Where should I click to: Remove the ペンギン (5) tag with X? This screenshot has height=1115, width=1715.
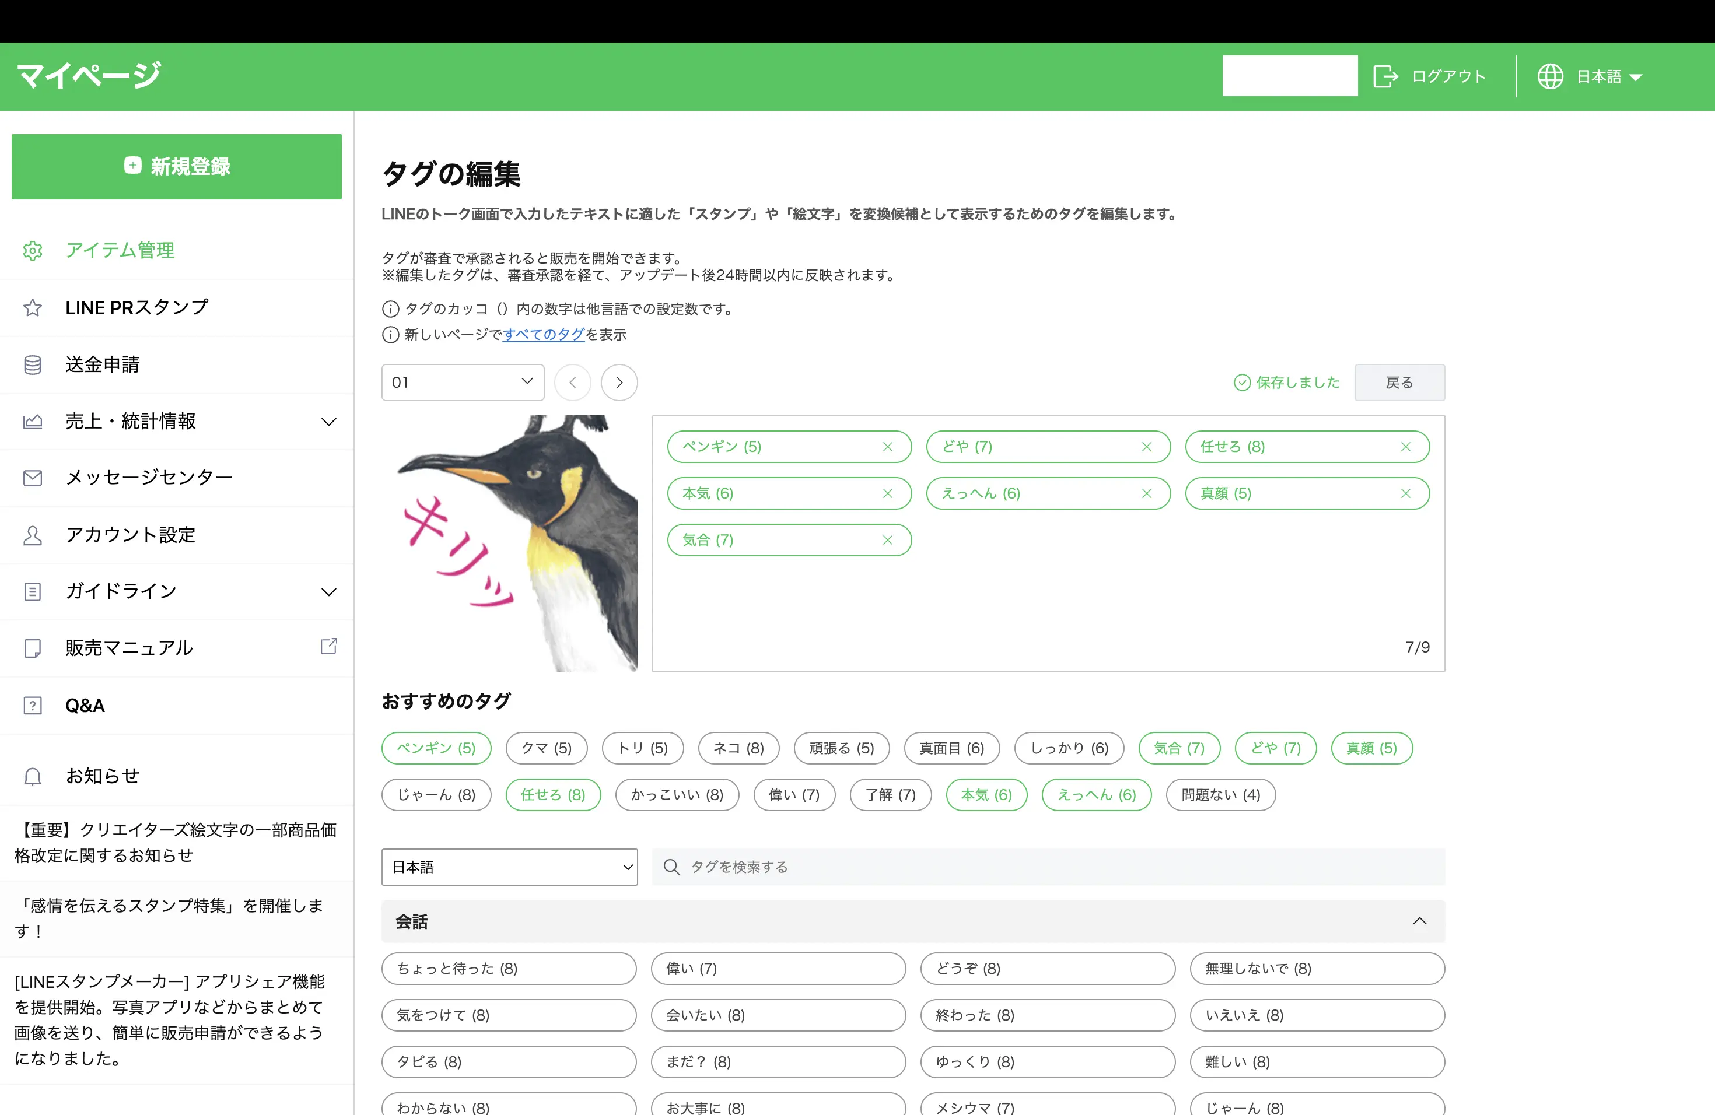pyautogui.click(x=888, y=447)
